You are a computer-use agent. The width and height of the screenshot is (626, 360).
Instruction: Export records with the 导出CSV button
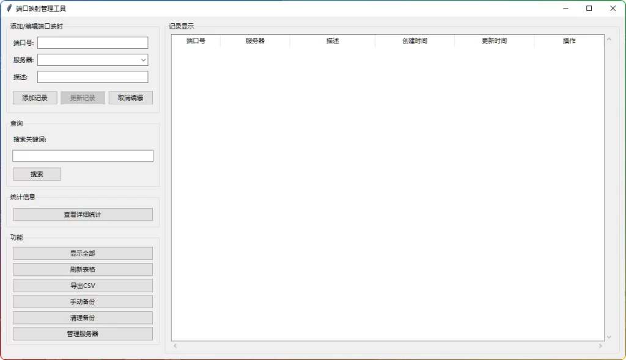click(83, 285)
